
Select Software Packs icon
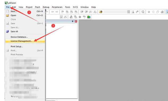point(84,17)
